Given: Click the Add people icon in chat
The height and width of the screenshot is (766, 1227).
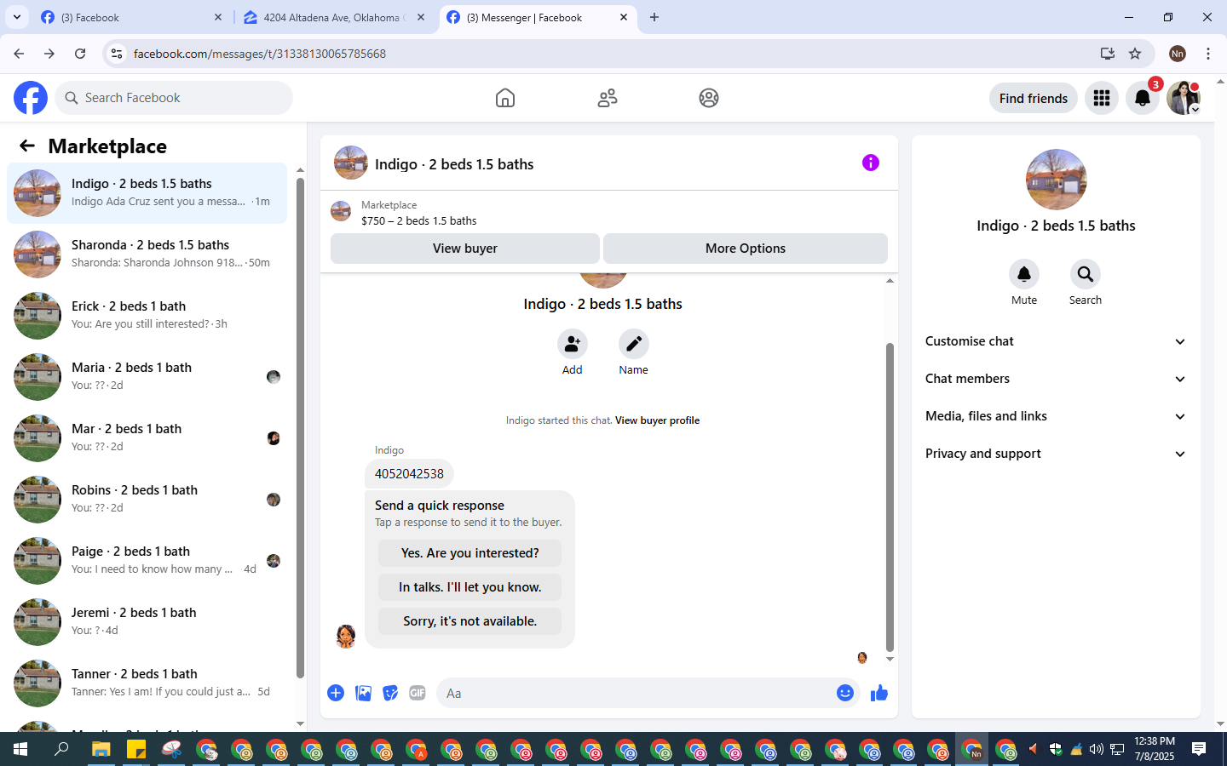Looking at the screenshot, I should [x=573, y=344].
